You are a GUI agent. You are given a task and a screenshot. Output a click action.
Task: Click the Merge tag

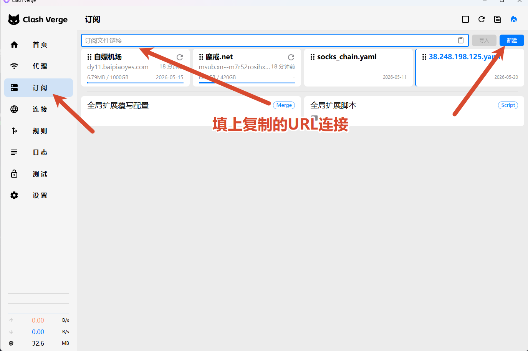(284, 105)
